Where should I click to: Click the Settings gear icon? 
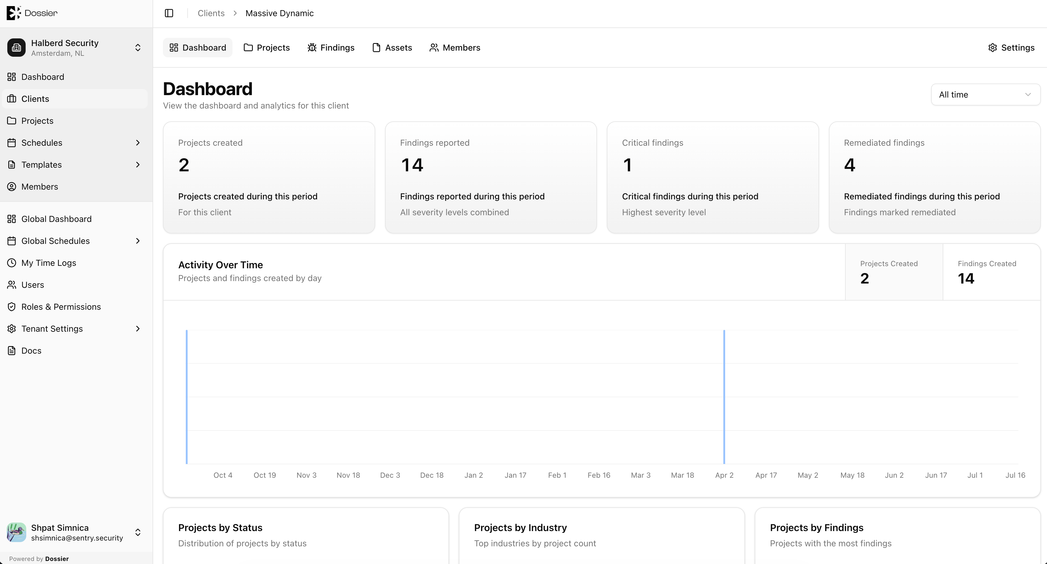(x=992, y=48)
